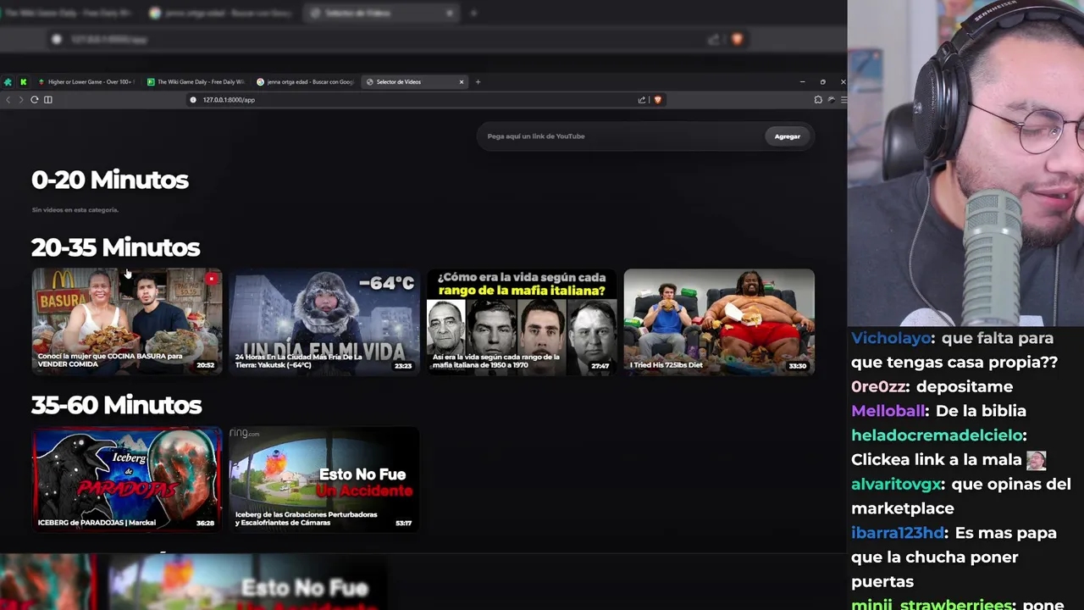Click the Melloball username in chat
The width and height of the screenshot is (1084, 610).
click(888, 411)
